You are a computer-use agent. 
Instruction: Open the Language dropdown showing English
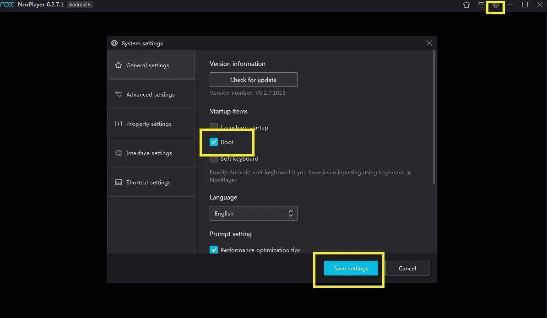pos(253,213)
